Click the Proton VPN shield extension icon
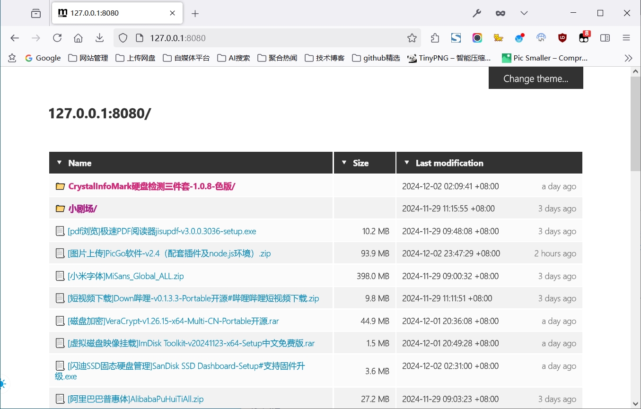Viewport: 641px width, 409px height. 519,38
